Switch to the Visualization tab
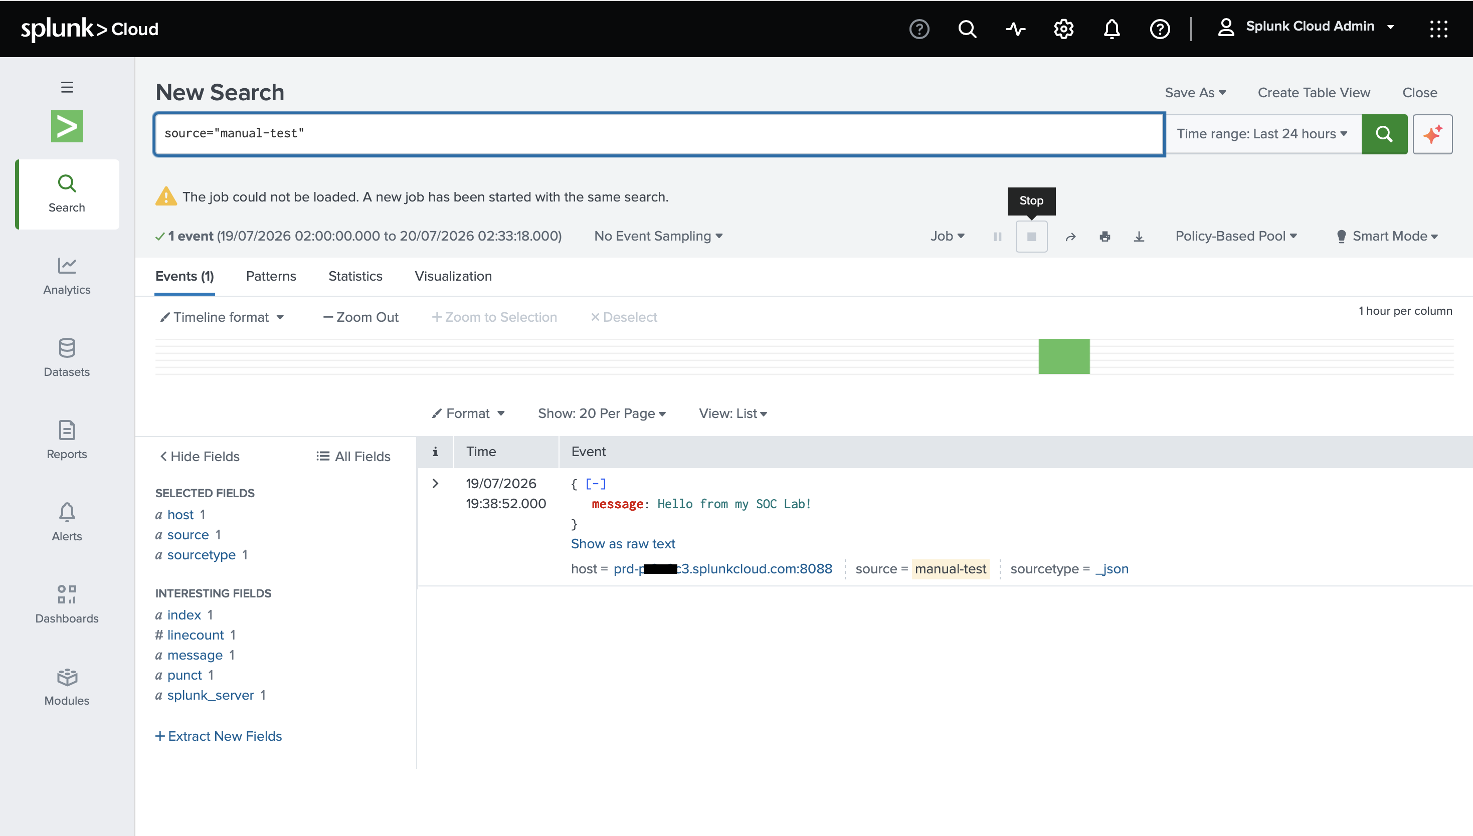The image size is (1473, 836). [453, 277]
